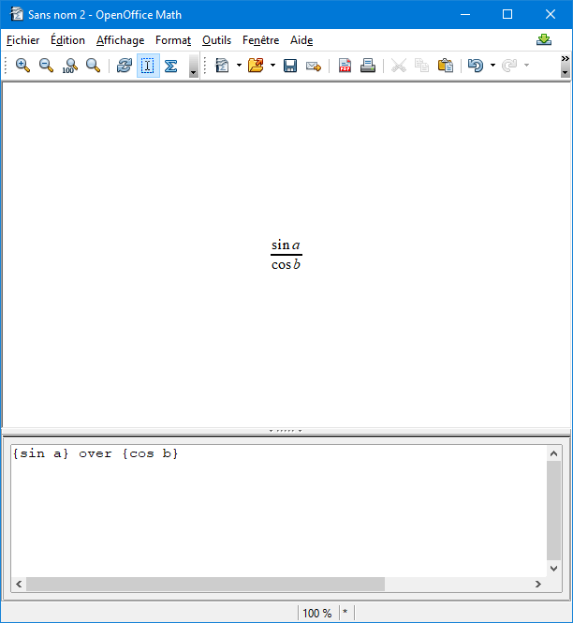
Task: Click the Show All zoom icon
Action: click(93, 66)
